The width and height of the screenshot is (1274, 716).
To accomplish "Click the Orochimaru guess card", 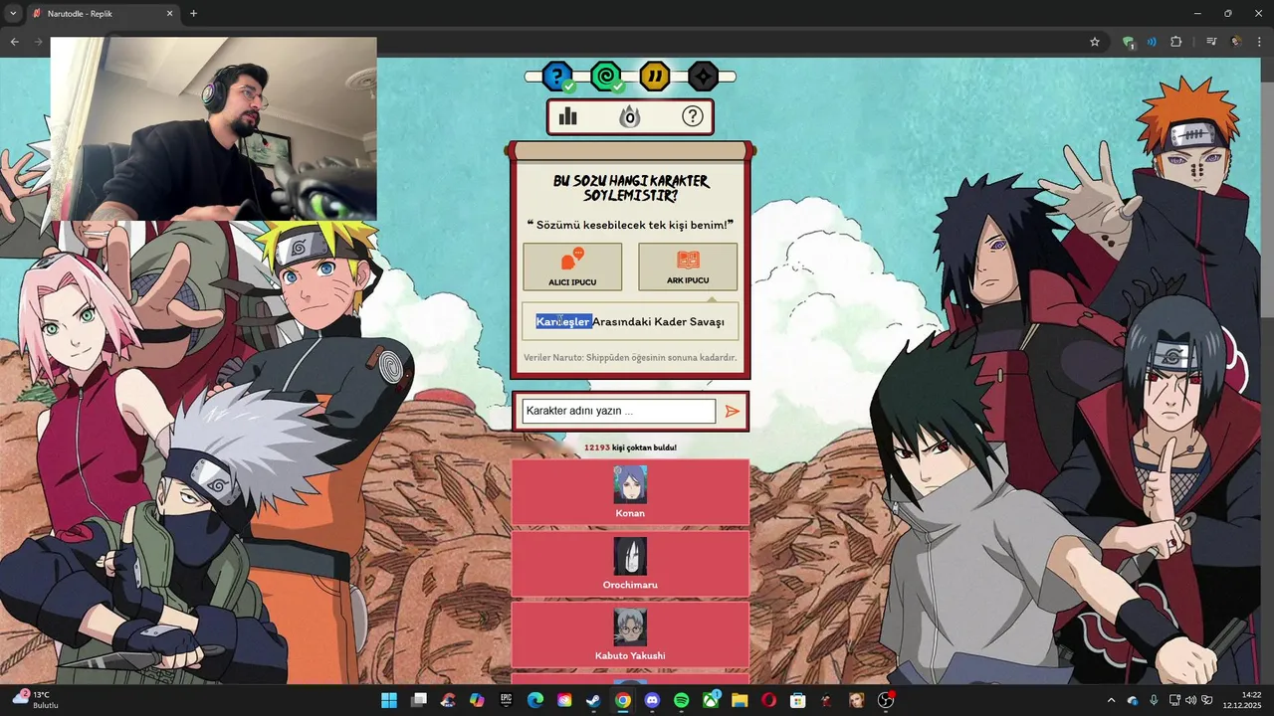I will click(630, 563).
